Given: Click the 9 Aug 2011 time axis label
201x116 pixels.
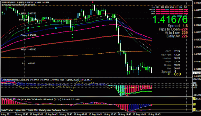Looking at the screenshot, I should [6, 114].
